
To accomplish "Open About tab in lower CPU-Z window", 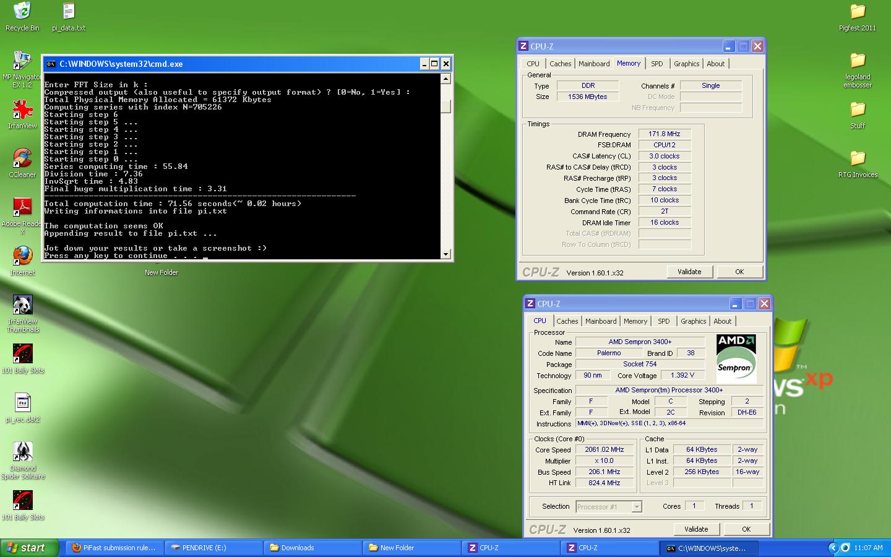I will point(722,321).
